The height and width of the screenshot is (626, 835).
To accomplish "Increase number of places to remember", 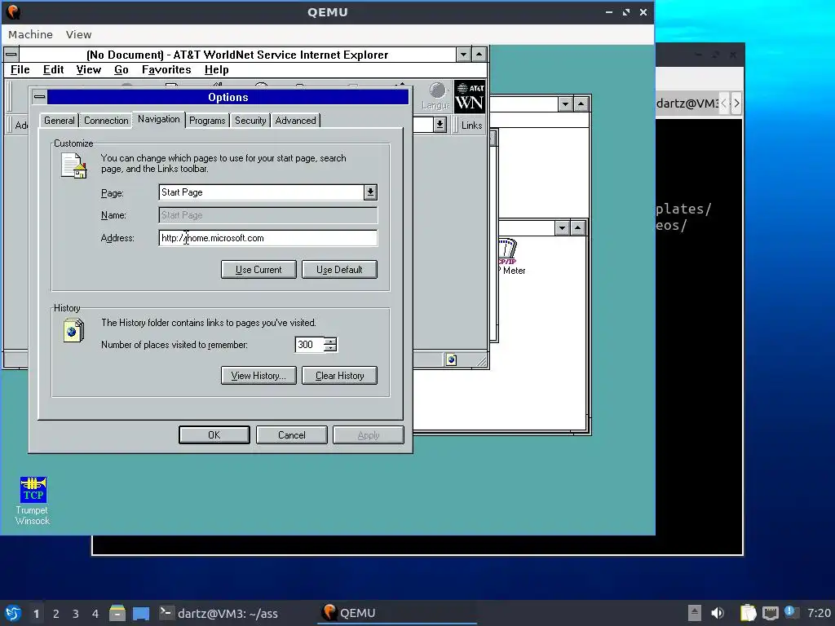I will point(331,341).
